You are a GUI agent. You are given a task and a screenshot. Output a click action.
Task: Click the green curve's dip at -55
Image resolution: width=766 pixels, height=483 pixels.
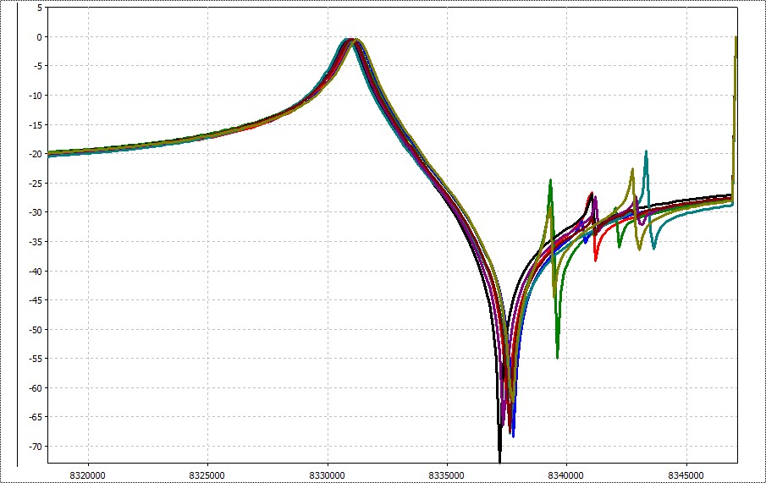[557, 357]
